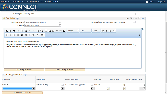This screenshot has height=94, width=167.
Task: Toggle Italic formatting
Action: pos(107,31)
